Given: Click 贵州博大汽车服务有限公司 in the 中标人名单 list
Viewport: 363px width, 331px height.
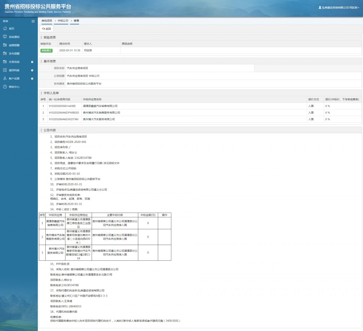Looking at the screenshot, I should pyautogui.click(x=99, y=119).
